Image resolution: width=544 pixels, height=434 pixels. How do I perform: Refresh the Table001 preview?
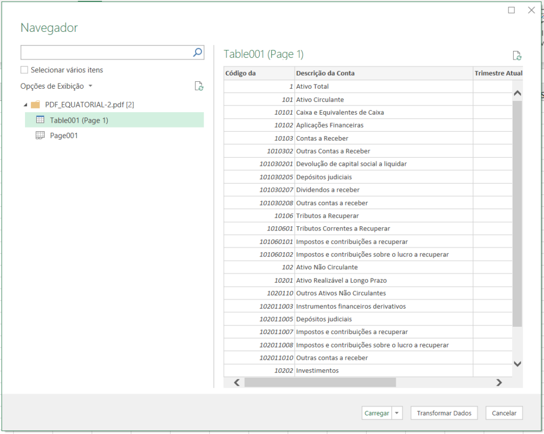point(517,55)
